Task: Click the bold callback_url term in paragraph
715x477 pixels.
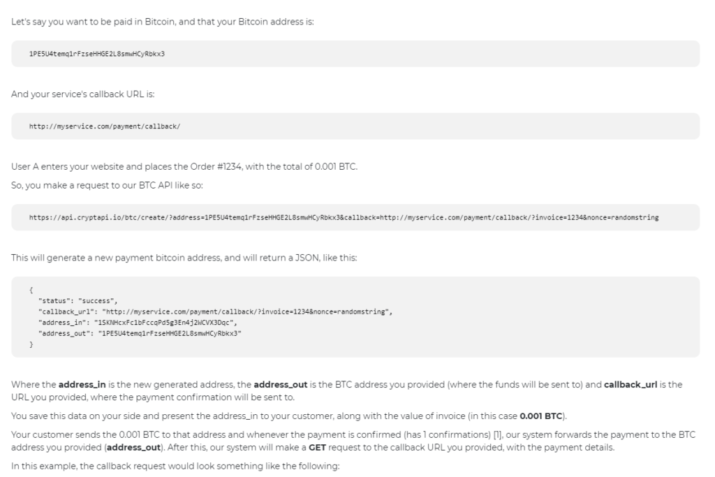Action: [x=631, y=384]
